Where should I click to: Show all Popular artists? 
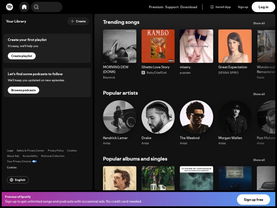click(259, 94)
